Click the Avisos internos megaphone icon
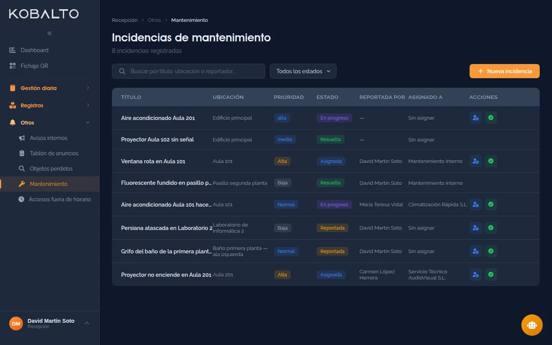 [x=22, y=138]
